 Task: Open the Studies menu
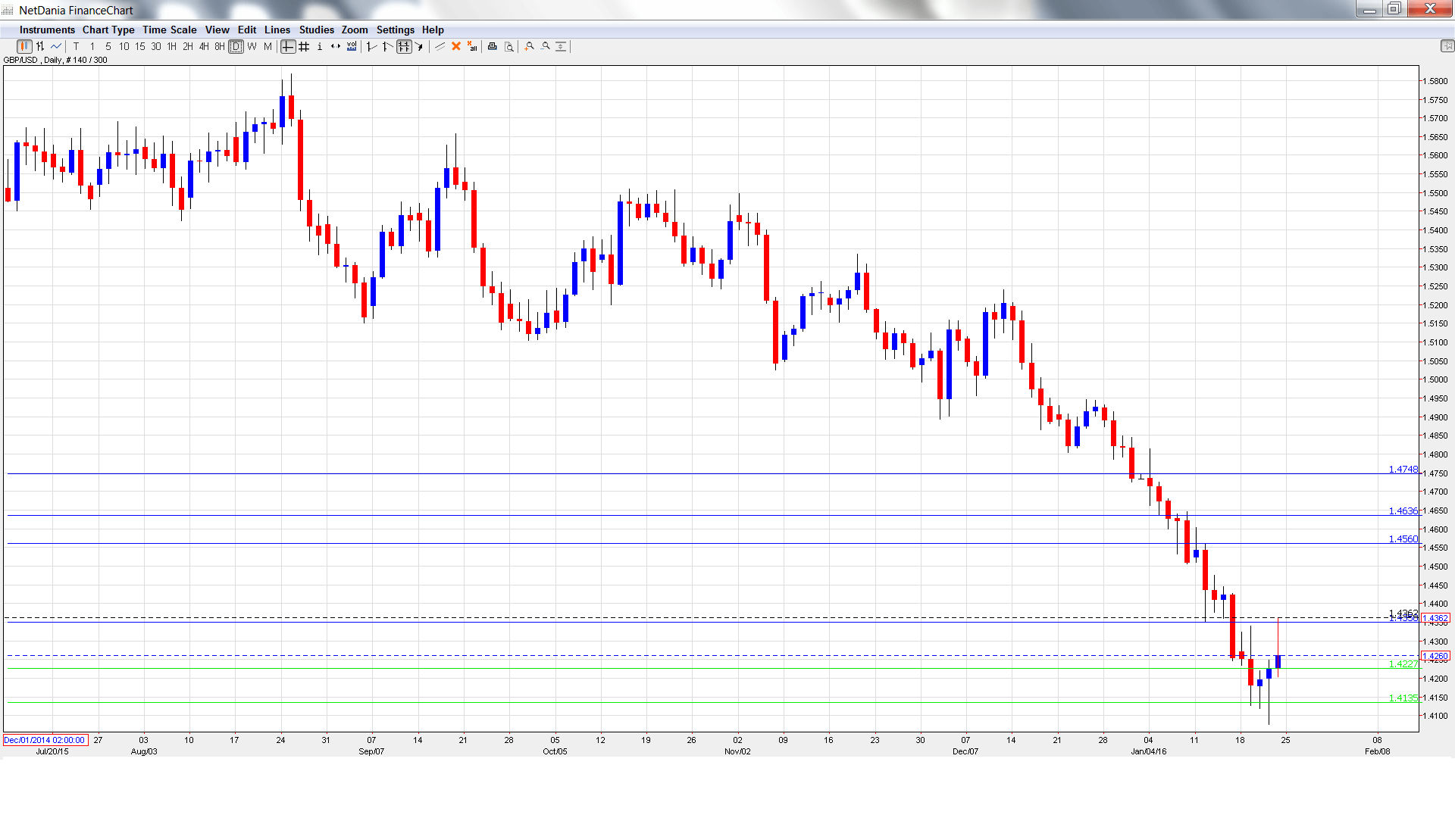(x=316, y=30)
